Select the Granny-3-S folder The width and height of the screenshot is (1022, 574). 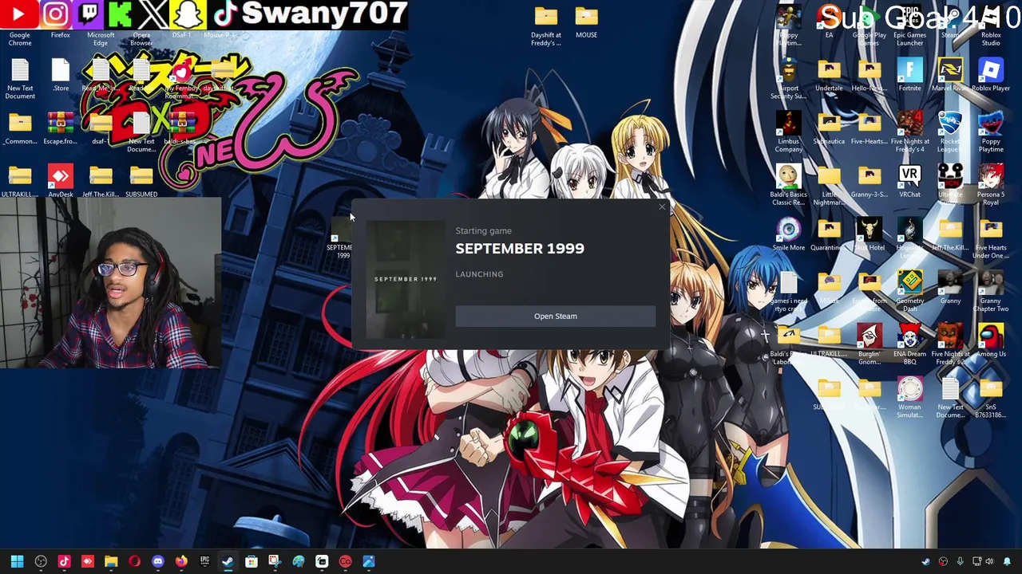click(x=869, y=182)
